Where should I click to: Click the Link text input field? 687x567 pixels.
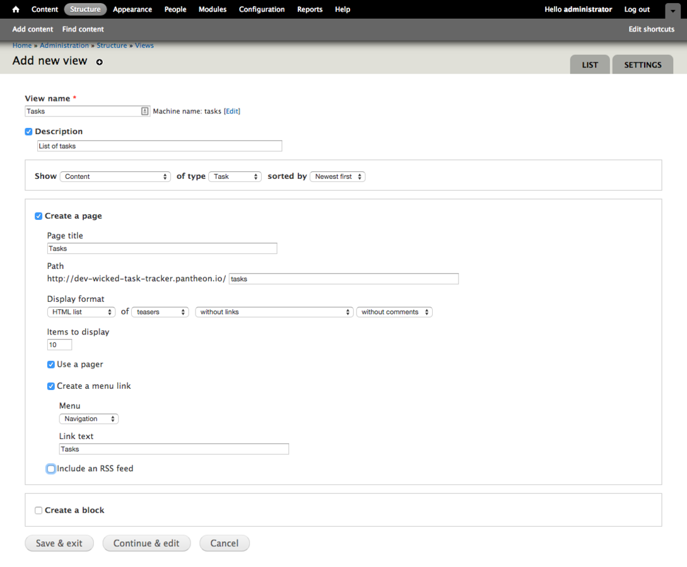174,449
